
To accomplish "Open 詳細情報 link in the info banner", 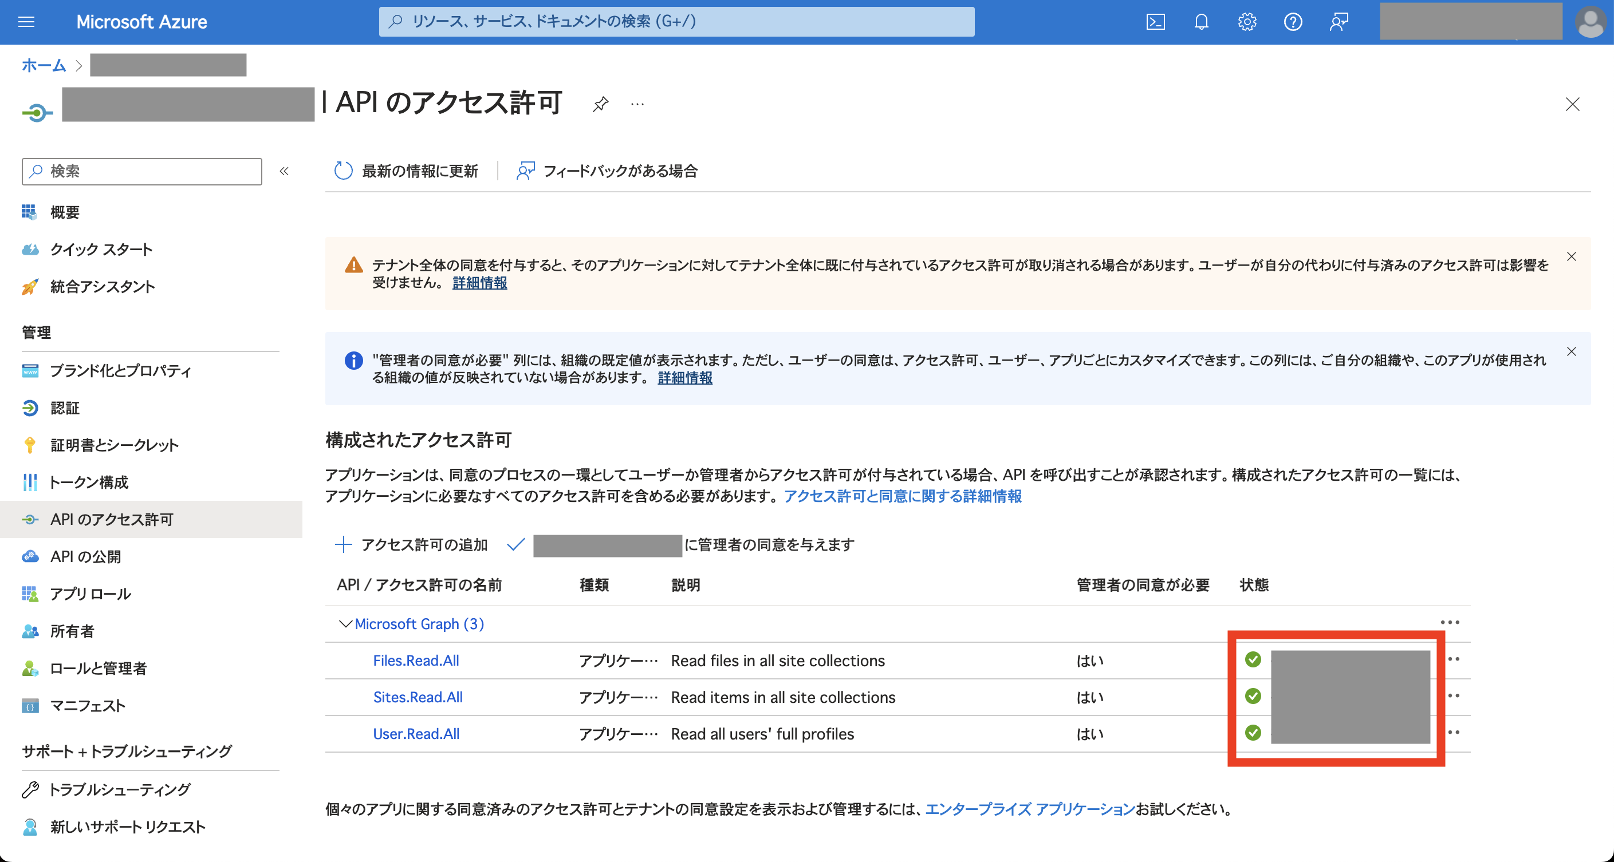I will pyautogui.click(x=685, y=378).
